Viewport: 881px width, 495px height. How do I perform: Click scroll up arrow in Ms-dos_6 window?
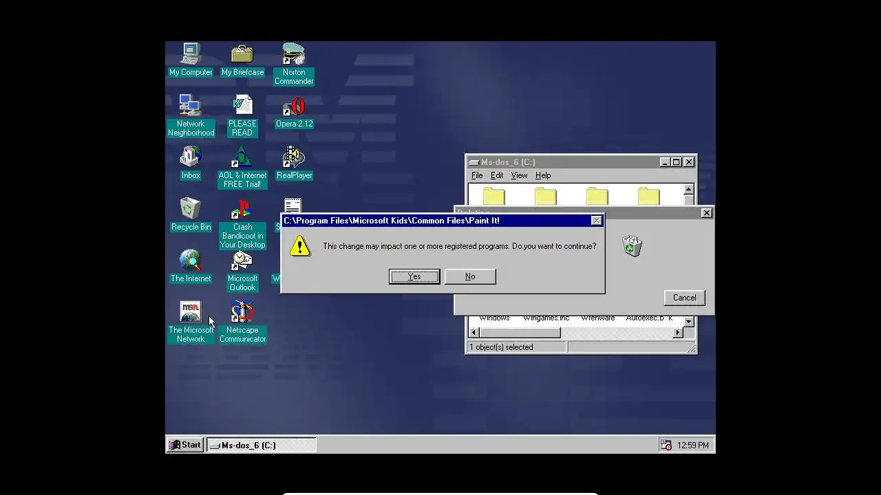coord(688,190)
